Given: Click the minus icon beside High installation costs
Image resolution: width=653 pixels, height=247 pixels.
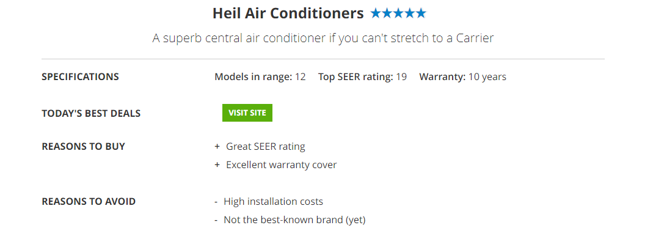Looking at the screenshot, I should [216, 202].
